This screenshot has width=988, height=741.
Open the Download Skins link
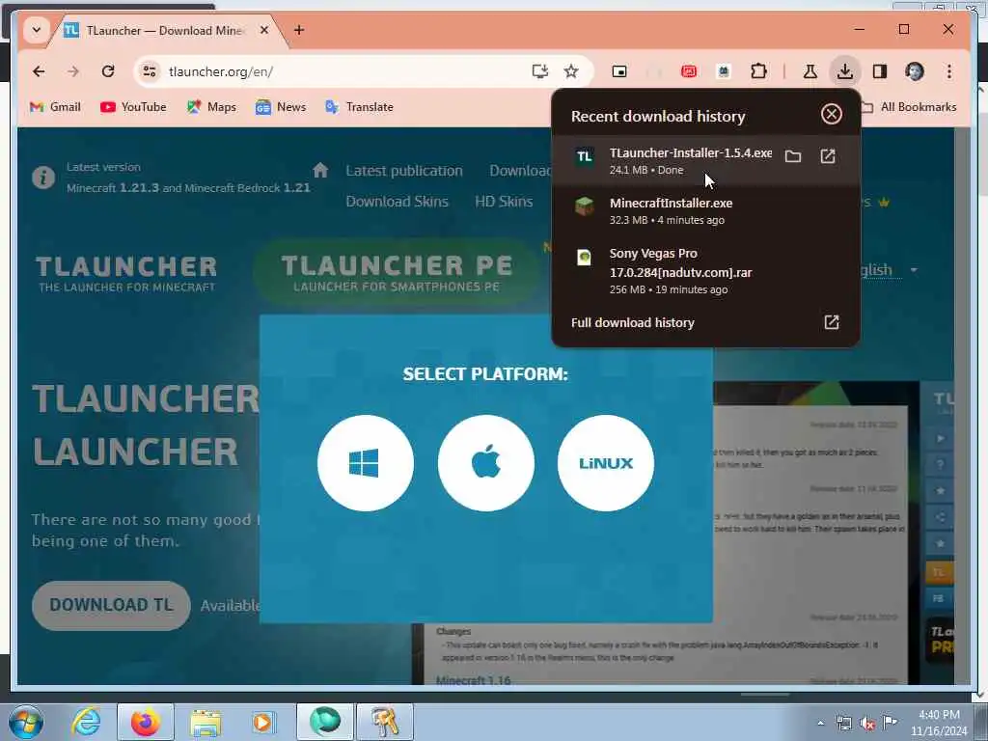coord(397,202)
